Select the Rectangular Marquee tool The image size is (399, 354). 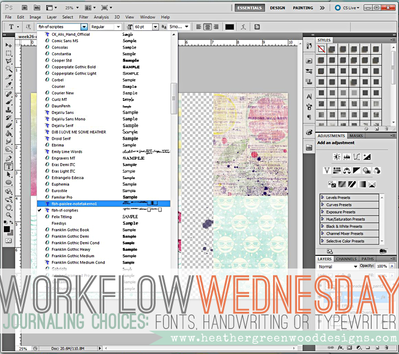9,53
